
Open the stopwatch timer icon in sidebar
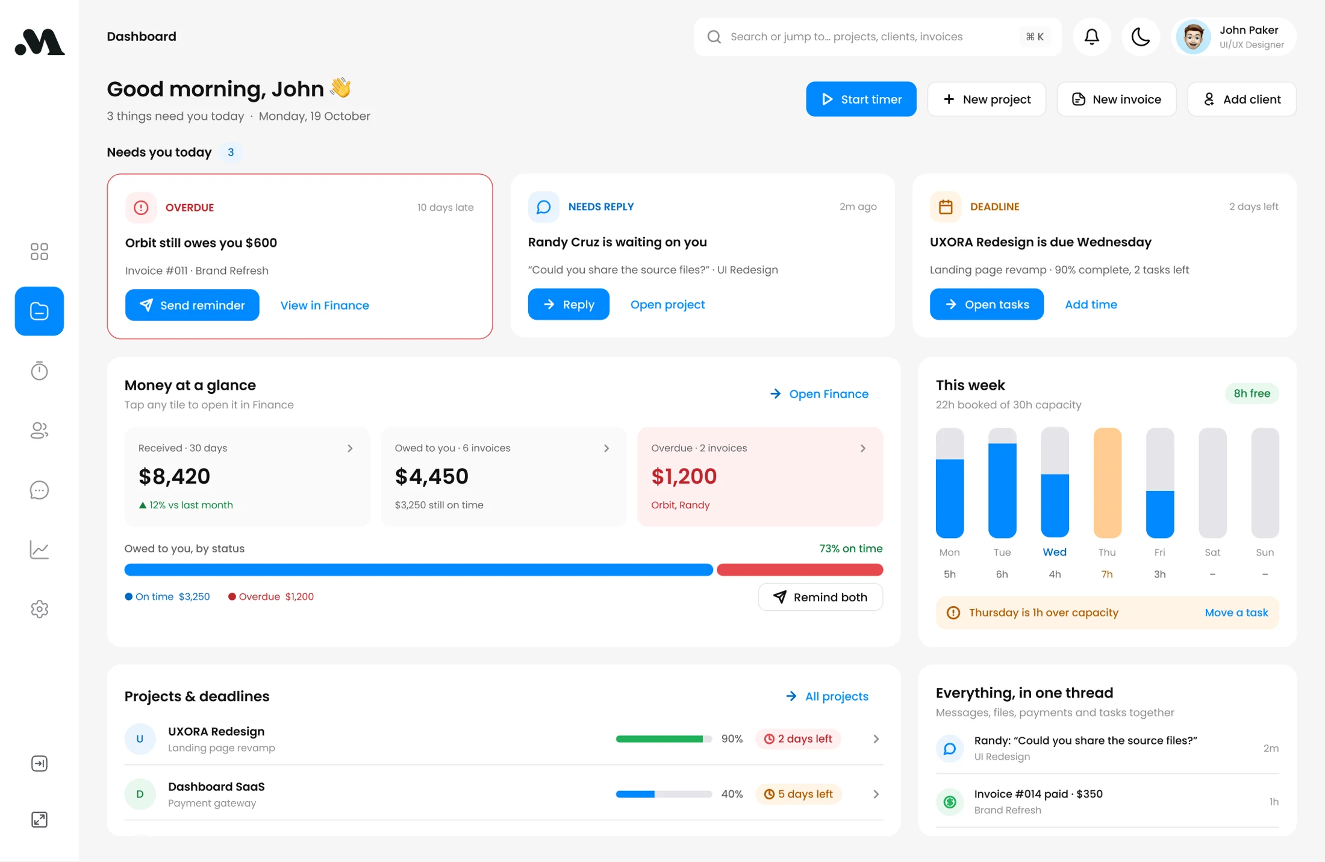(39, 370)
